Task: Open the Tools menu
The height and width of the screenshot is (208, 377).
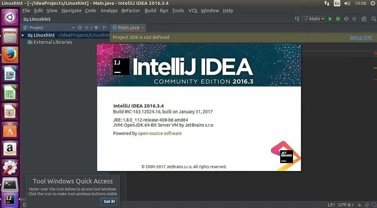Action: coord(178,11)
